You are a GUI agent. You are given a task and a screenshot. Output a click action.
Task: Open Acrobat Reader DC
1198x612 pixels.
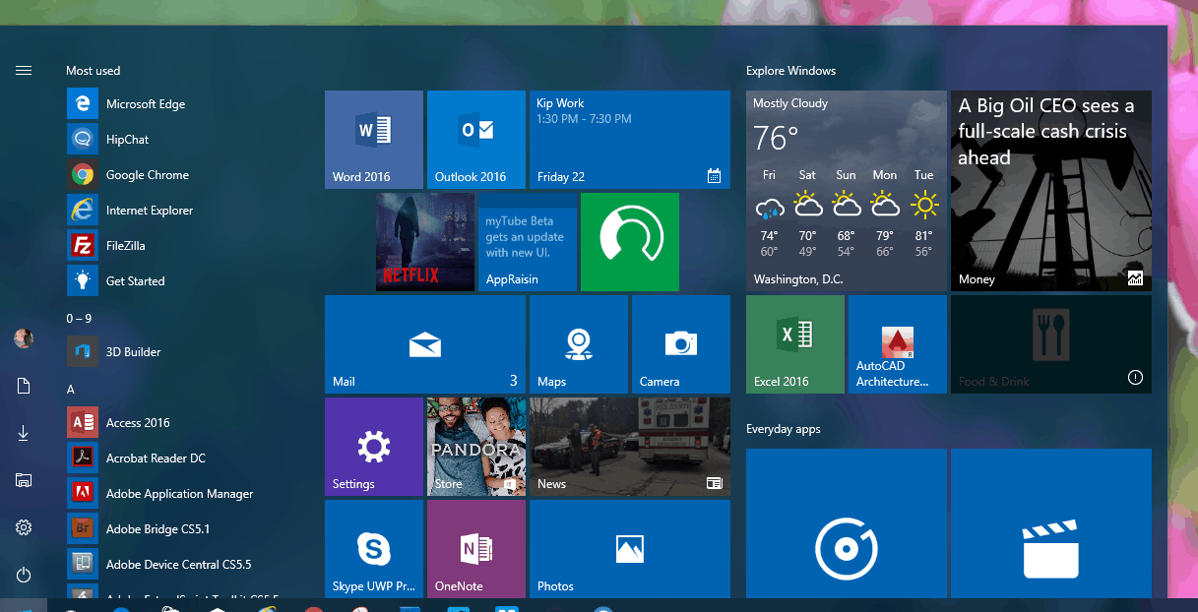pyautogui.click(x=187, y=459)
